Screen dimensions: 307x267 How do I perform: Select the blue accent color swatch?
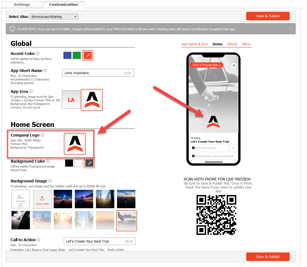(x=67, y=55)
